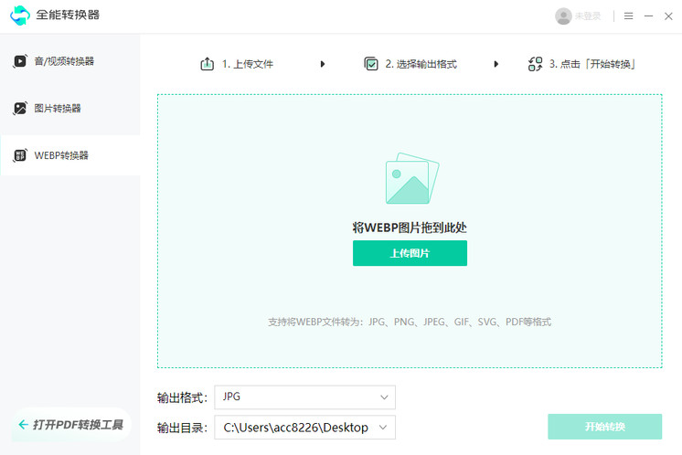Click the back arrow beside 打开PDF转换工具
The image size is (682, 455).
[21, 425]
